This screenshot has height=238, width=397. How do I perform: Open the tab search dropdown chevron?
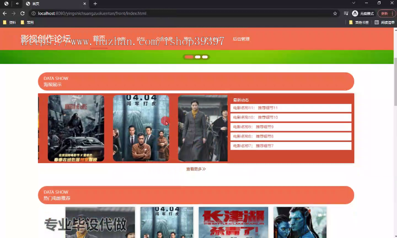click(353, 3)
